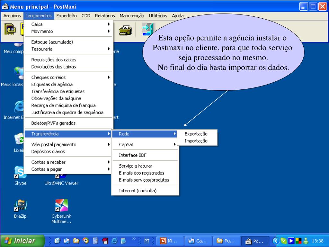Click the PT language bar indicator
Screen dimensions: 329x247
(147, 241)
